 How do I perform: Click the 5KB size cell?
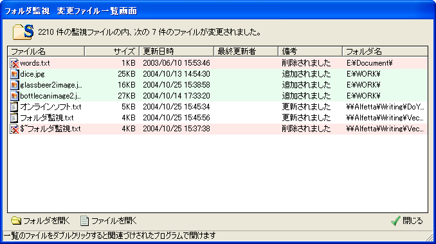point(129,107)
